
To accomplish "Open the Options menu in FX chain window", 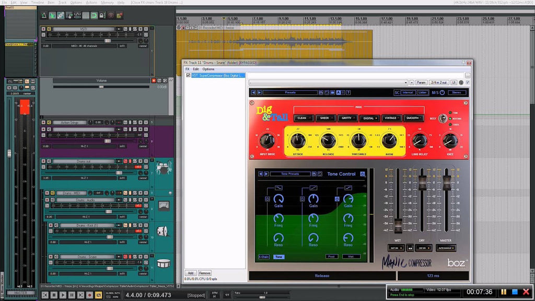I will tap(208, 69).
